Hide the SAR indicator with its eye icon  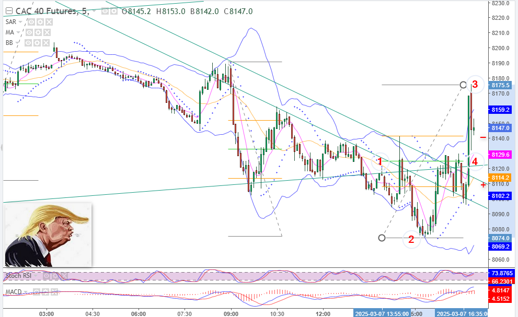tap(31, 22)
